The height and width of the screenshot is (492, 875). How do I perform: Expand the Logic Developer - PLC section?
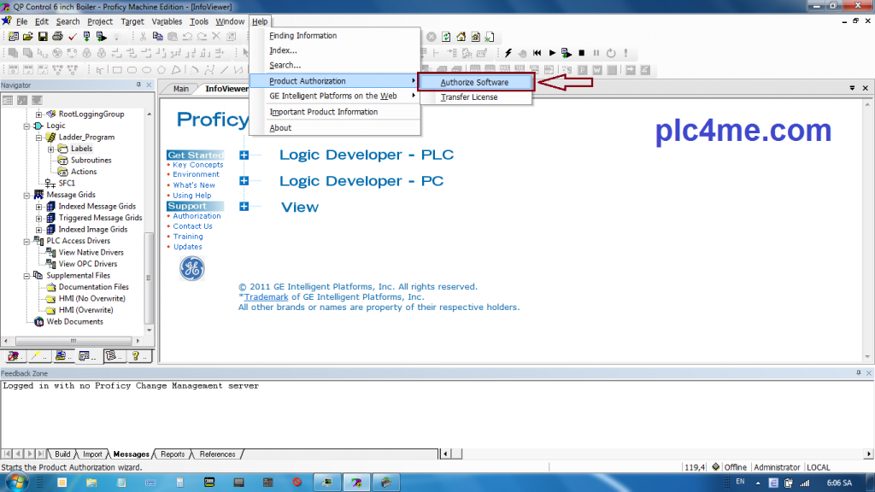tap(244, 155)
